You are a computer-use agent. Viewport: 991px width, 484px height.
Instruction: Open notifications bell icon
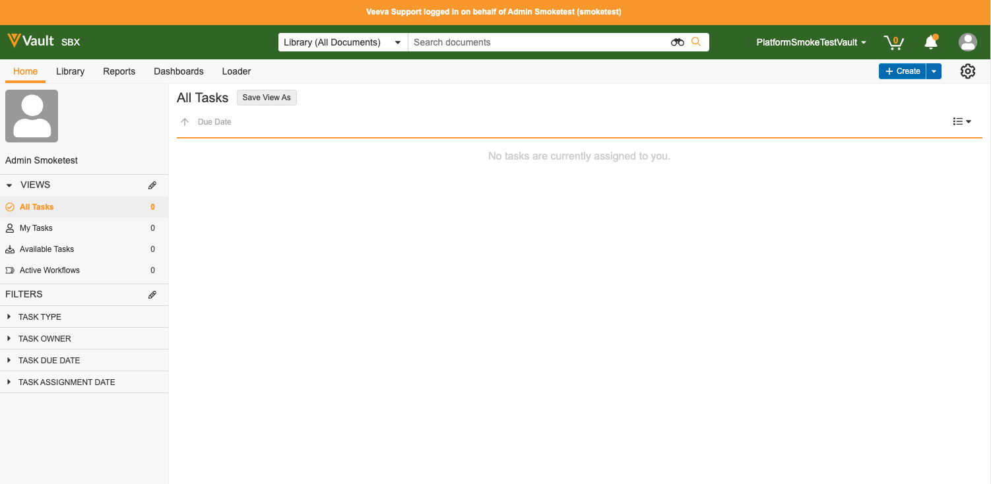click(x=931, y=42)
